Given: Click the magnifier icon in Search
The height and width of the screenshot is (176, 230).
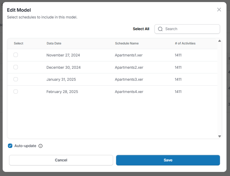Looking at the screenshot, I should tap(160, 29).
